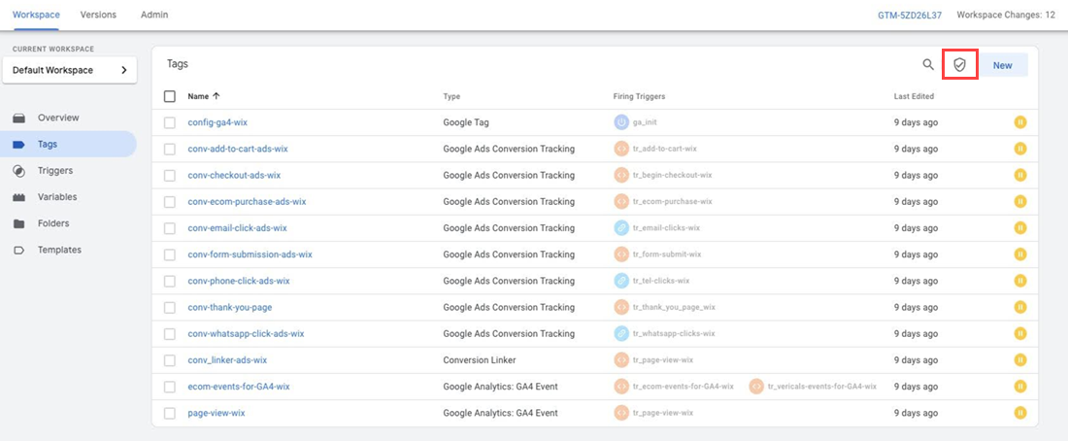Click the Google Tag type cell
1068x441 pixels.
466,122
